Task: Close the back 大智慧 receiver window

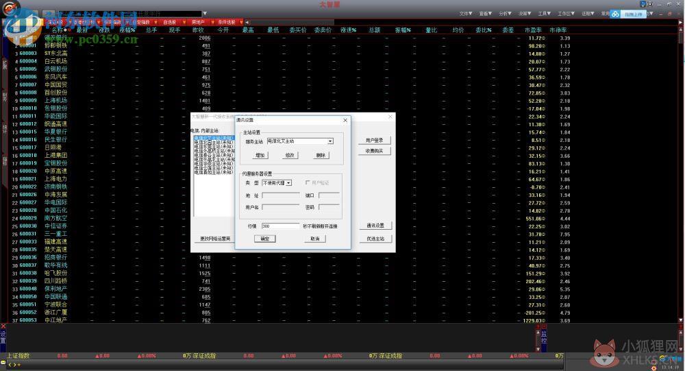Action: pyautogui.click(x=390, y=117)
